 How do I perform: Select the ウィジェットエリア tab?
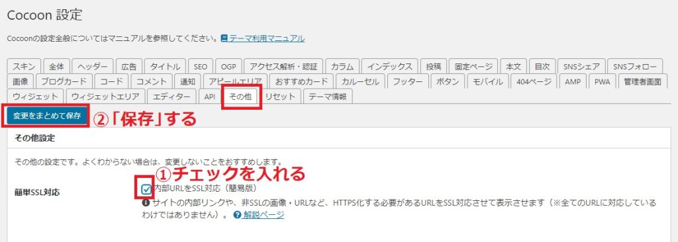tap(105, 97)
